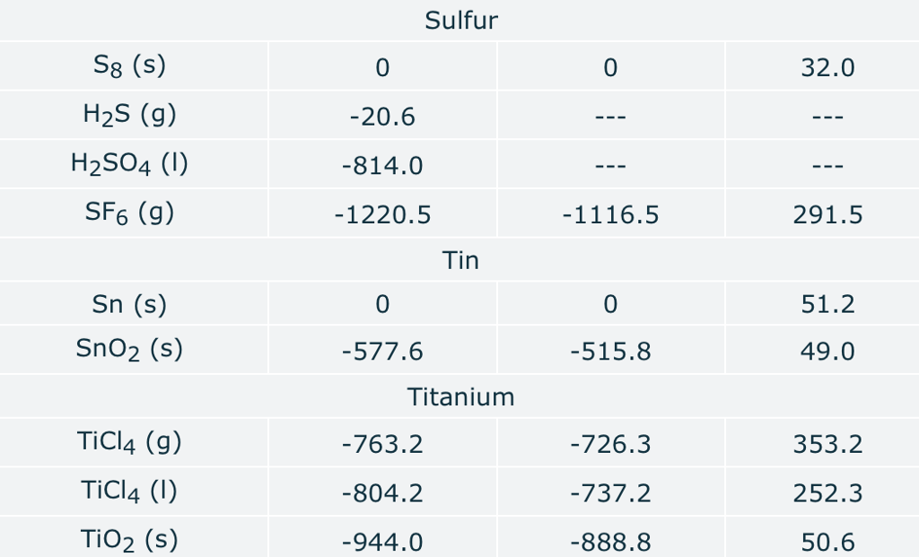Click the -1220.5 value for SF6
Viewport: 919px width, 557px height.
point(382,215)
